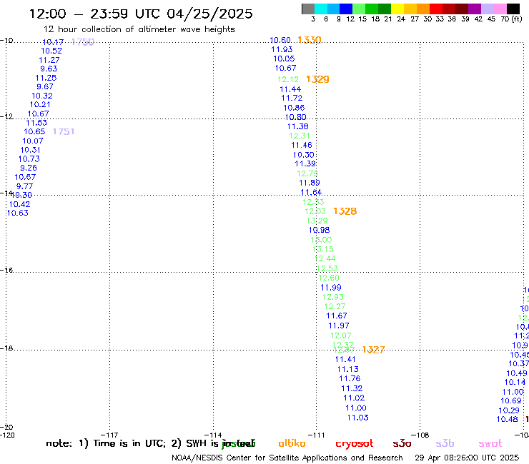The height and width of the screenshot is (464, 529).
Task: Click the wave height value 9.26
Action: 29,168
